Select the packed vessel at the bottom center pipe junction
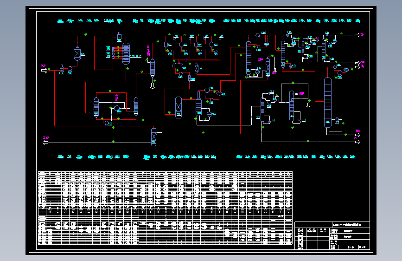 (x=153, y=137)
